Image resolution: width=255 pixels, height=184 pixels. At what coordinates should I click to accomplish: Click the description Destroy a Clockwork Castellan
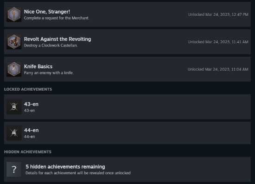(x=51, y=46)
